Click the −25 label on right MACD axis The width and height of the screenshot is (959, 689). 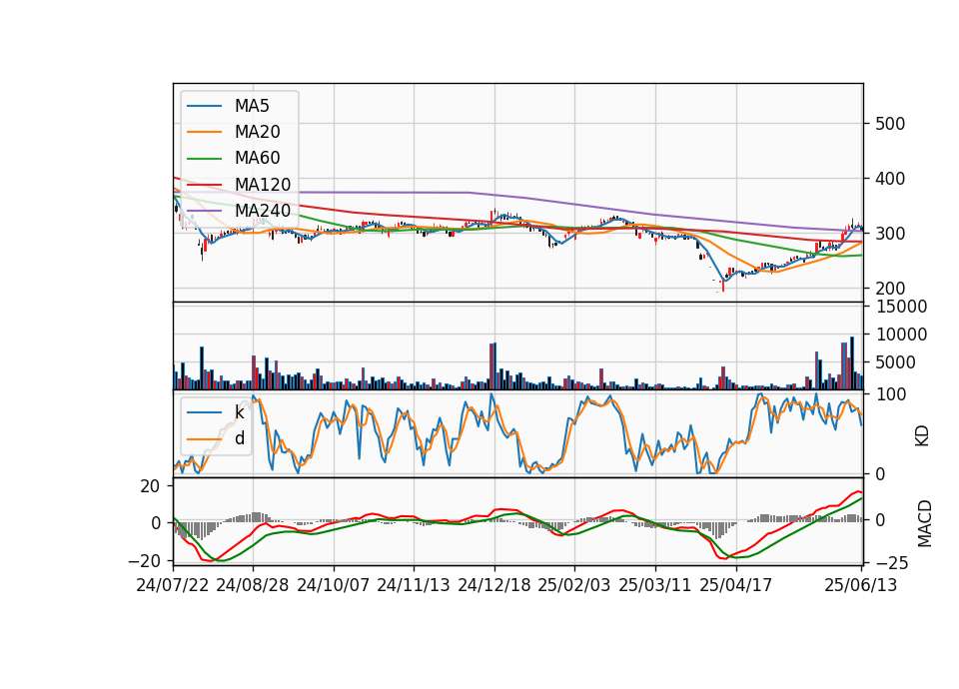892,563
